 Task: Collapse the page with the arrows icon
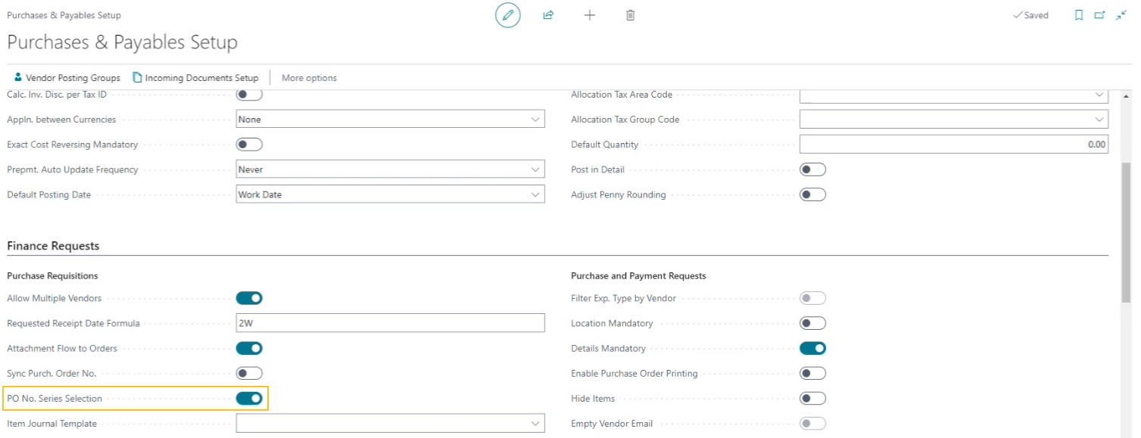(x=1121, y=15)
